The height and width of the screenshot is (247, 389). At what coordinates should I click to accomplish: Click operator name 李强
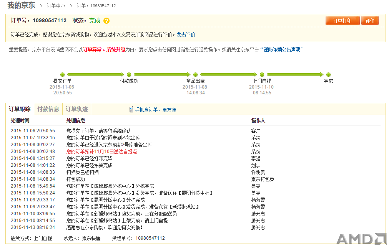tap(256, 158)
